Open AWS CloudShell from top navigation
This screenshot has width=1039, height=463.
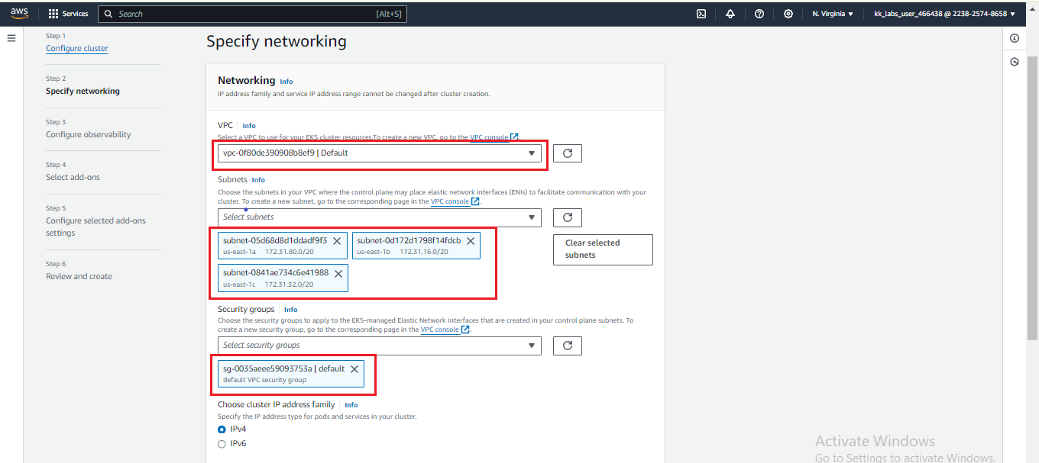pos(701,13)
